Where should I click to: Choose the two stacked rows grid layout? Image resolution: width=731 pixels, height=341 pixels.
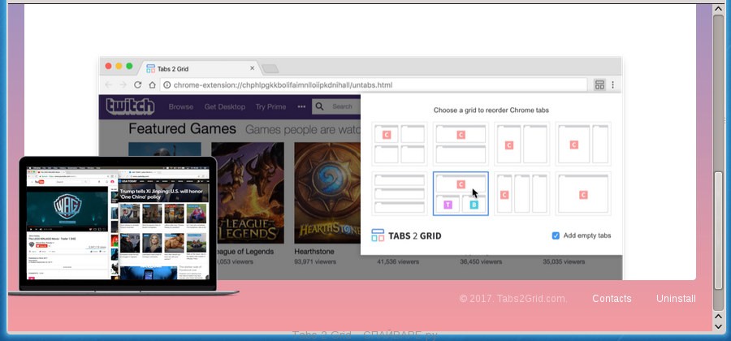pyautogui.click(x=461, y=144)
